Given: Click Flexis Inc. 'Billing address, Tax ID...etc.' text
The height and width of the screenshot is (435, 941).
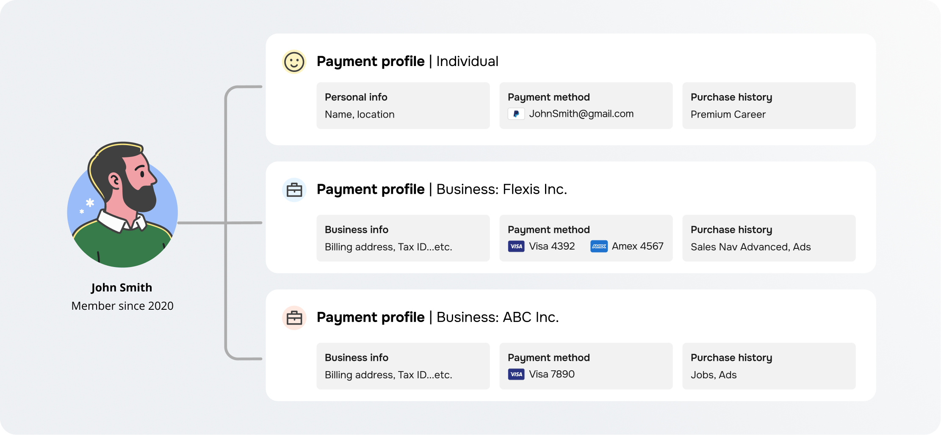Looking at the screenshot, I should 388,247.
